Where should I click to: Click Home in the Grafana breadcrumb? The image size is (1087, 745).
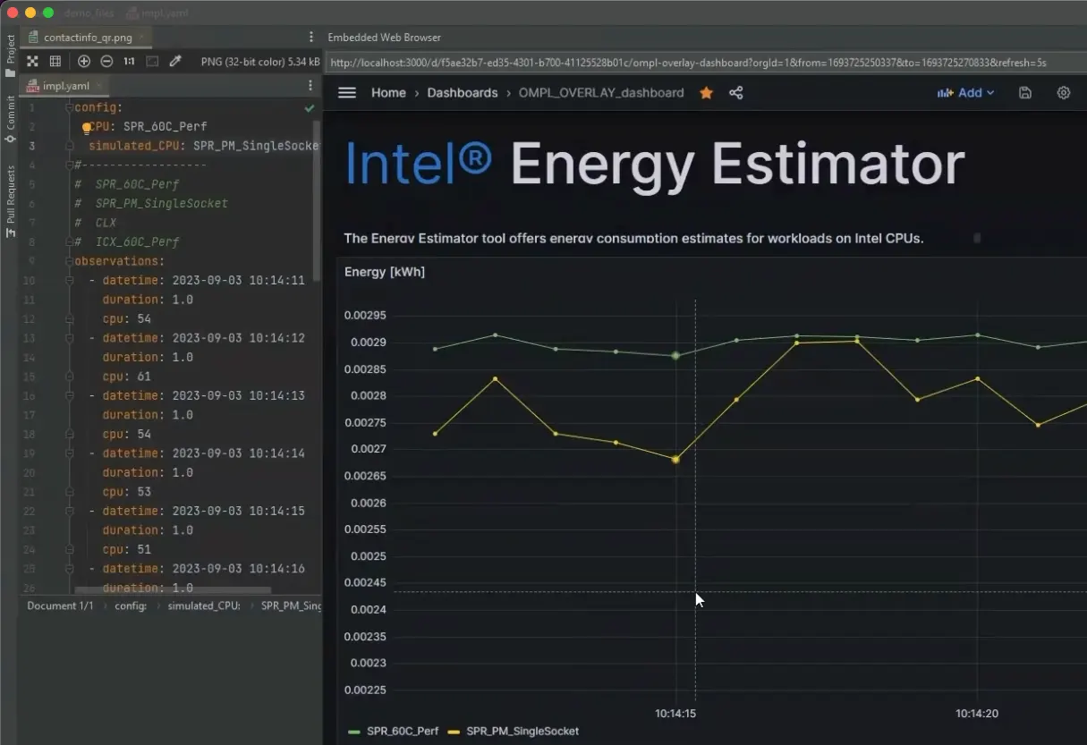coord(388,92)
